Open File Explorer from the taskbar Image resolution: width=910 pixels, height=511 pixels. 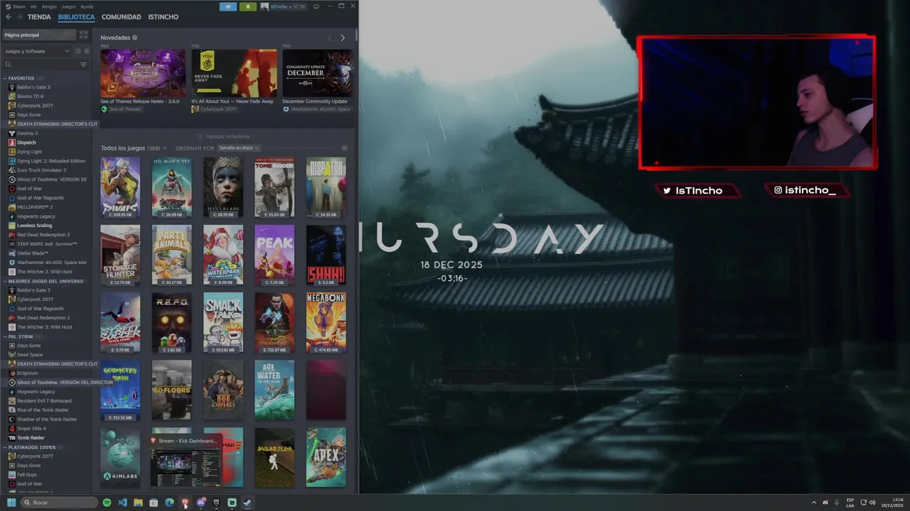[138, 502]
